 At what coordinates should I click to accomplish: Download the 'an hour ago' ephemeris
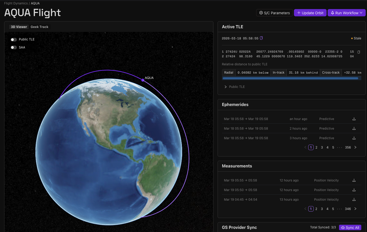coord(354,119)
